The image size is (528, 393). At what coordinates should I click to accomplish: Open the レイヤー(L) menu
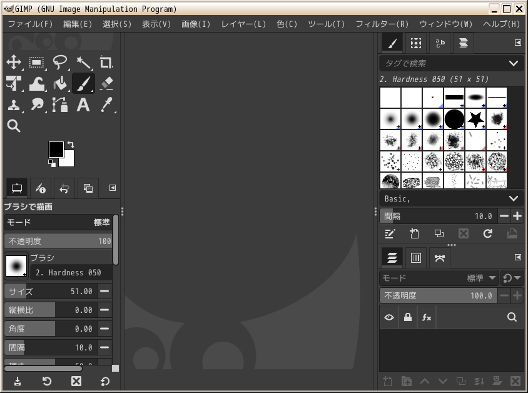click(243, 24)
